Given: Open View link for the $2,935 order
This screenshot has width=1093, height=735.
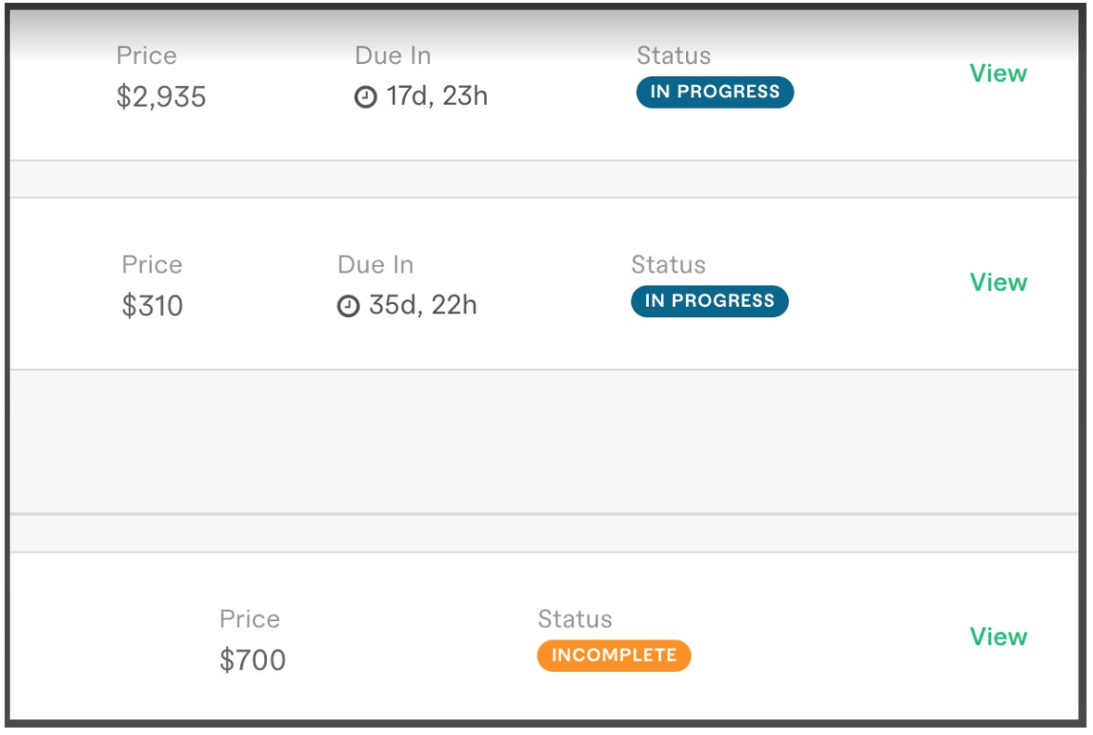Looking at the screenshot, I should click(998, 73).
